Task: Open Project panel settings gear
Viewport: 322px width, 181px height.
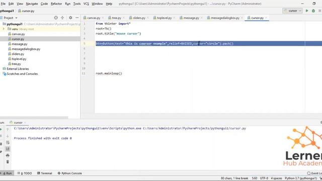Action: pos(70,18)
